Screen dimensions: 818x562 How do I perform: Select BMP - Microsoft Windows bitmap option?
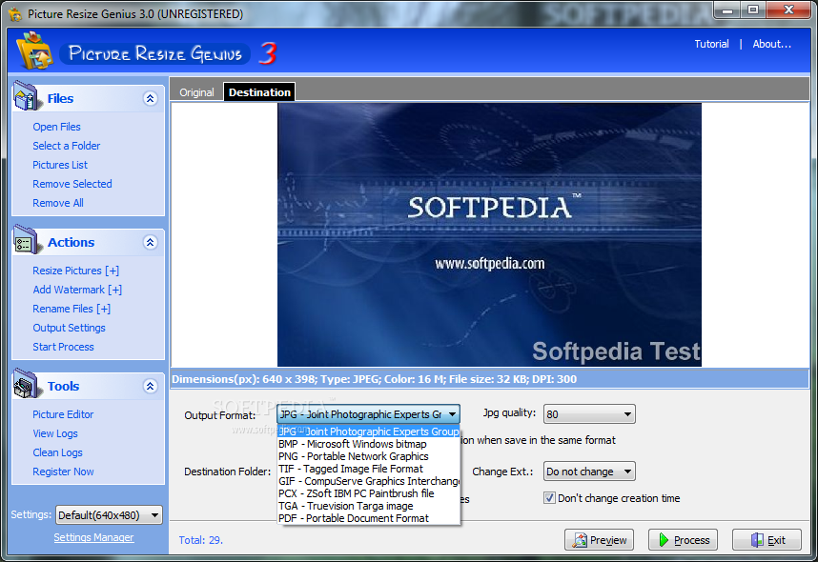369,444
